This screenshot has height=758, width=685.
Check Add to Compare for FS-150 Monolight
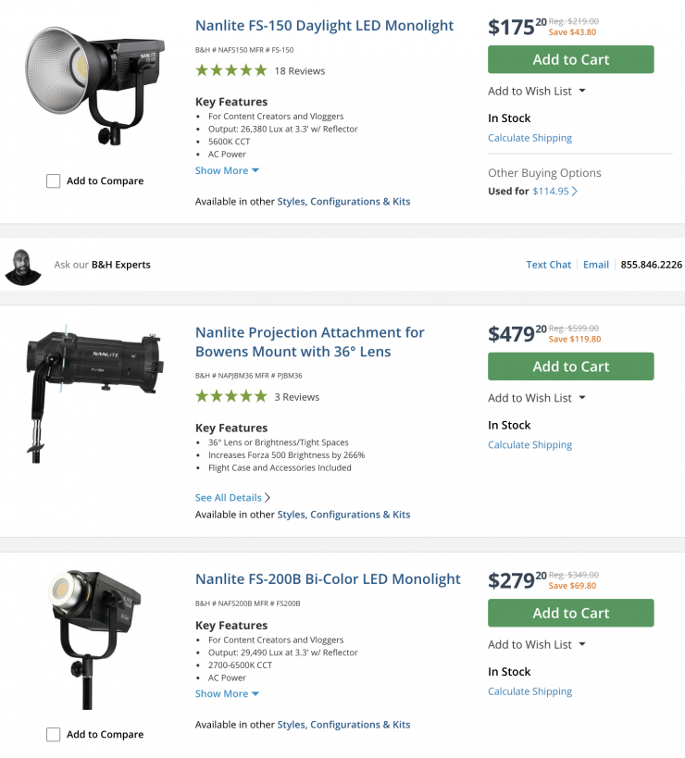coord(54,181)
